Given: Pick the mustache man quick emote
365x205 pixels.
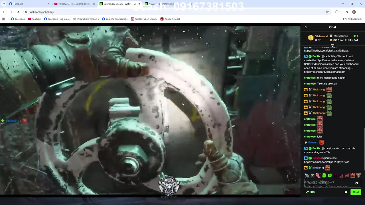Looking at the screenshot, I should [353, 175].
